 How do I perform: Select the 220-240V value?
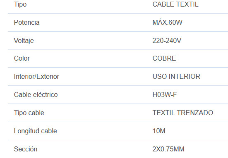pos(167,40)
